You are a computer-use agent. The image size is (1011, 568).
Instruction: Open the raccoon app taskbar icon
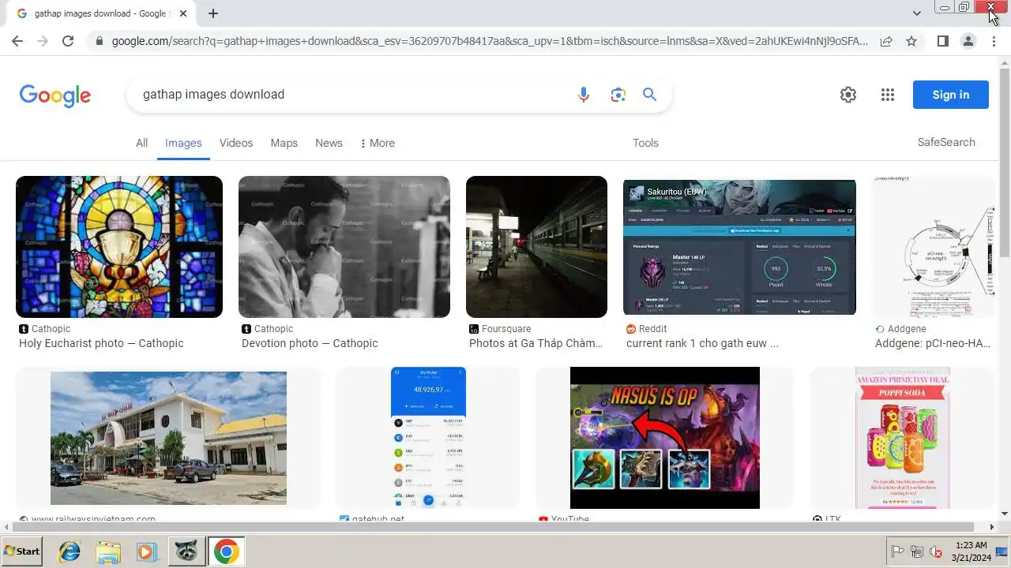pos(186,551)
